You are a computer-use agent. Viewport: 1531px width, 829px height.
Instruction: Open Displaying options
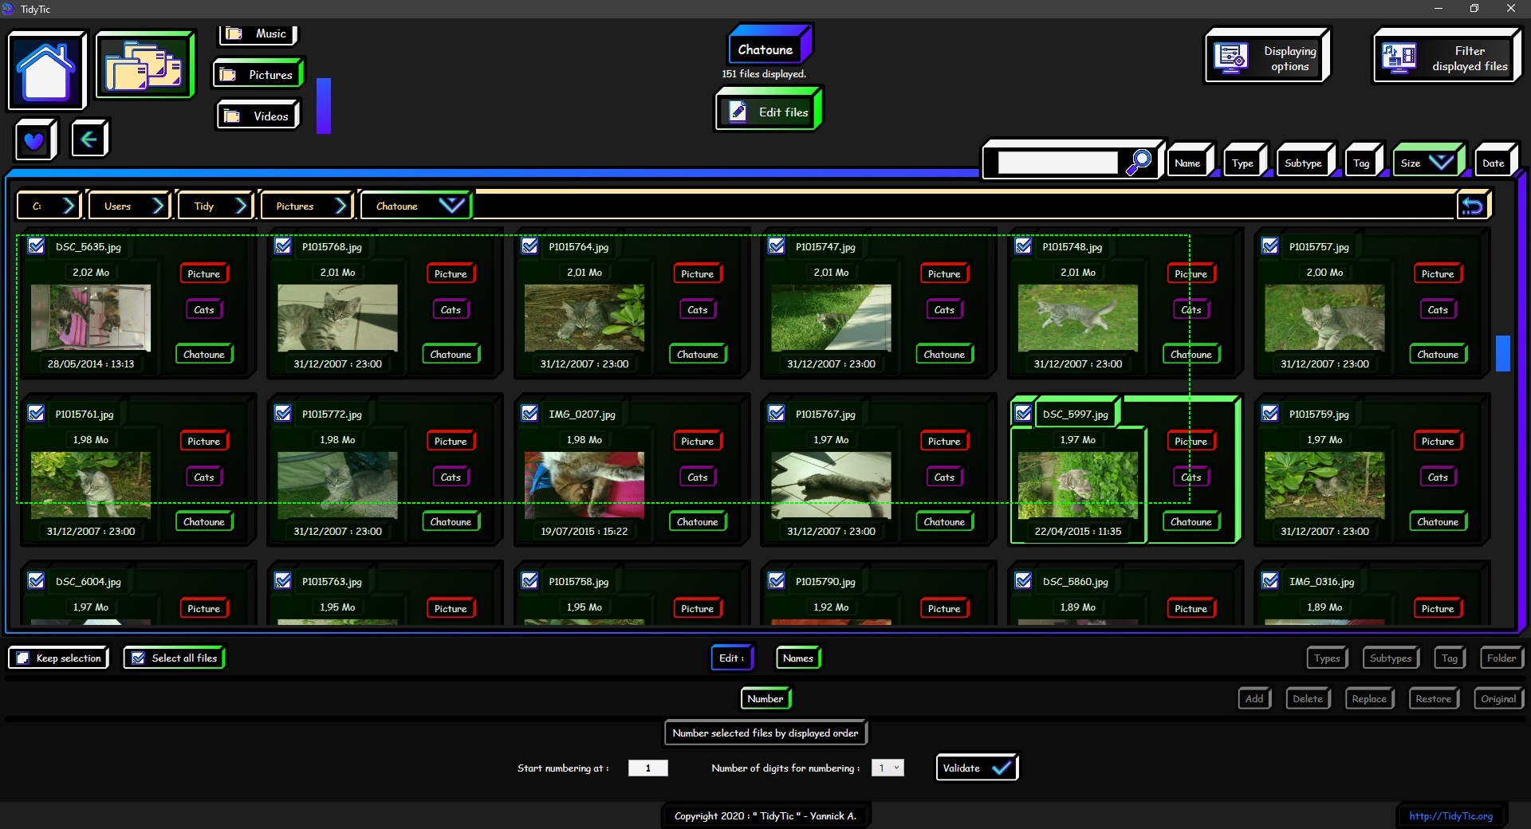point(1267,57)
